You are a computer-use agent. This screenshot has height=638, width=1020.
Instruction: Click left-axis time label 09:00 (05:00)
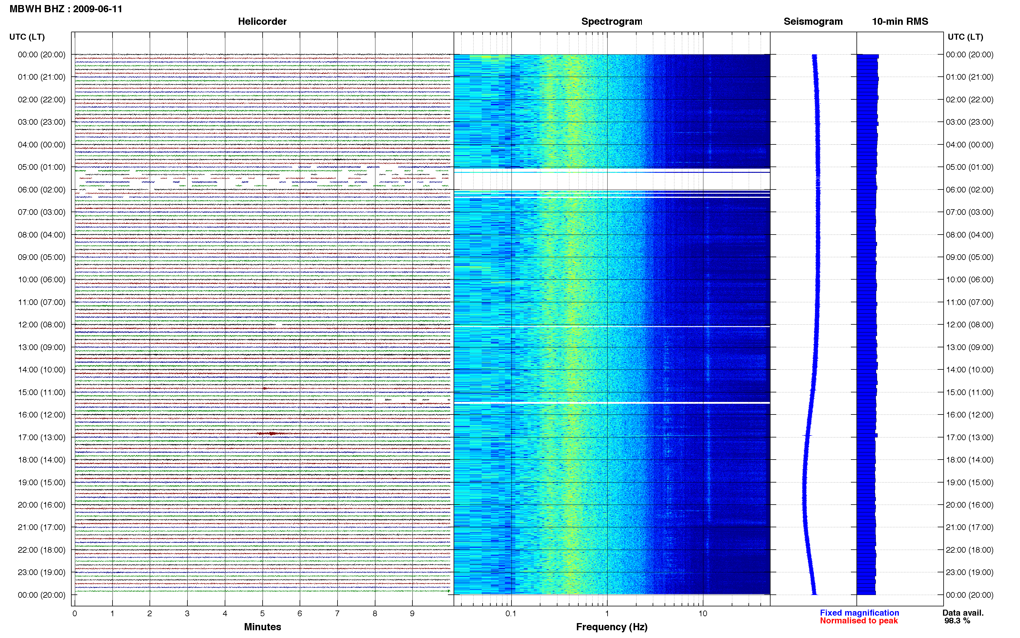click(41, 258)
